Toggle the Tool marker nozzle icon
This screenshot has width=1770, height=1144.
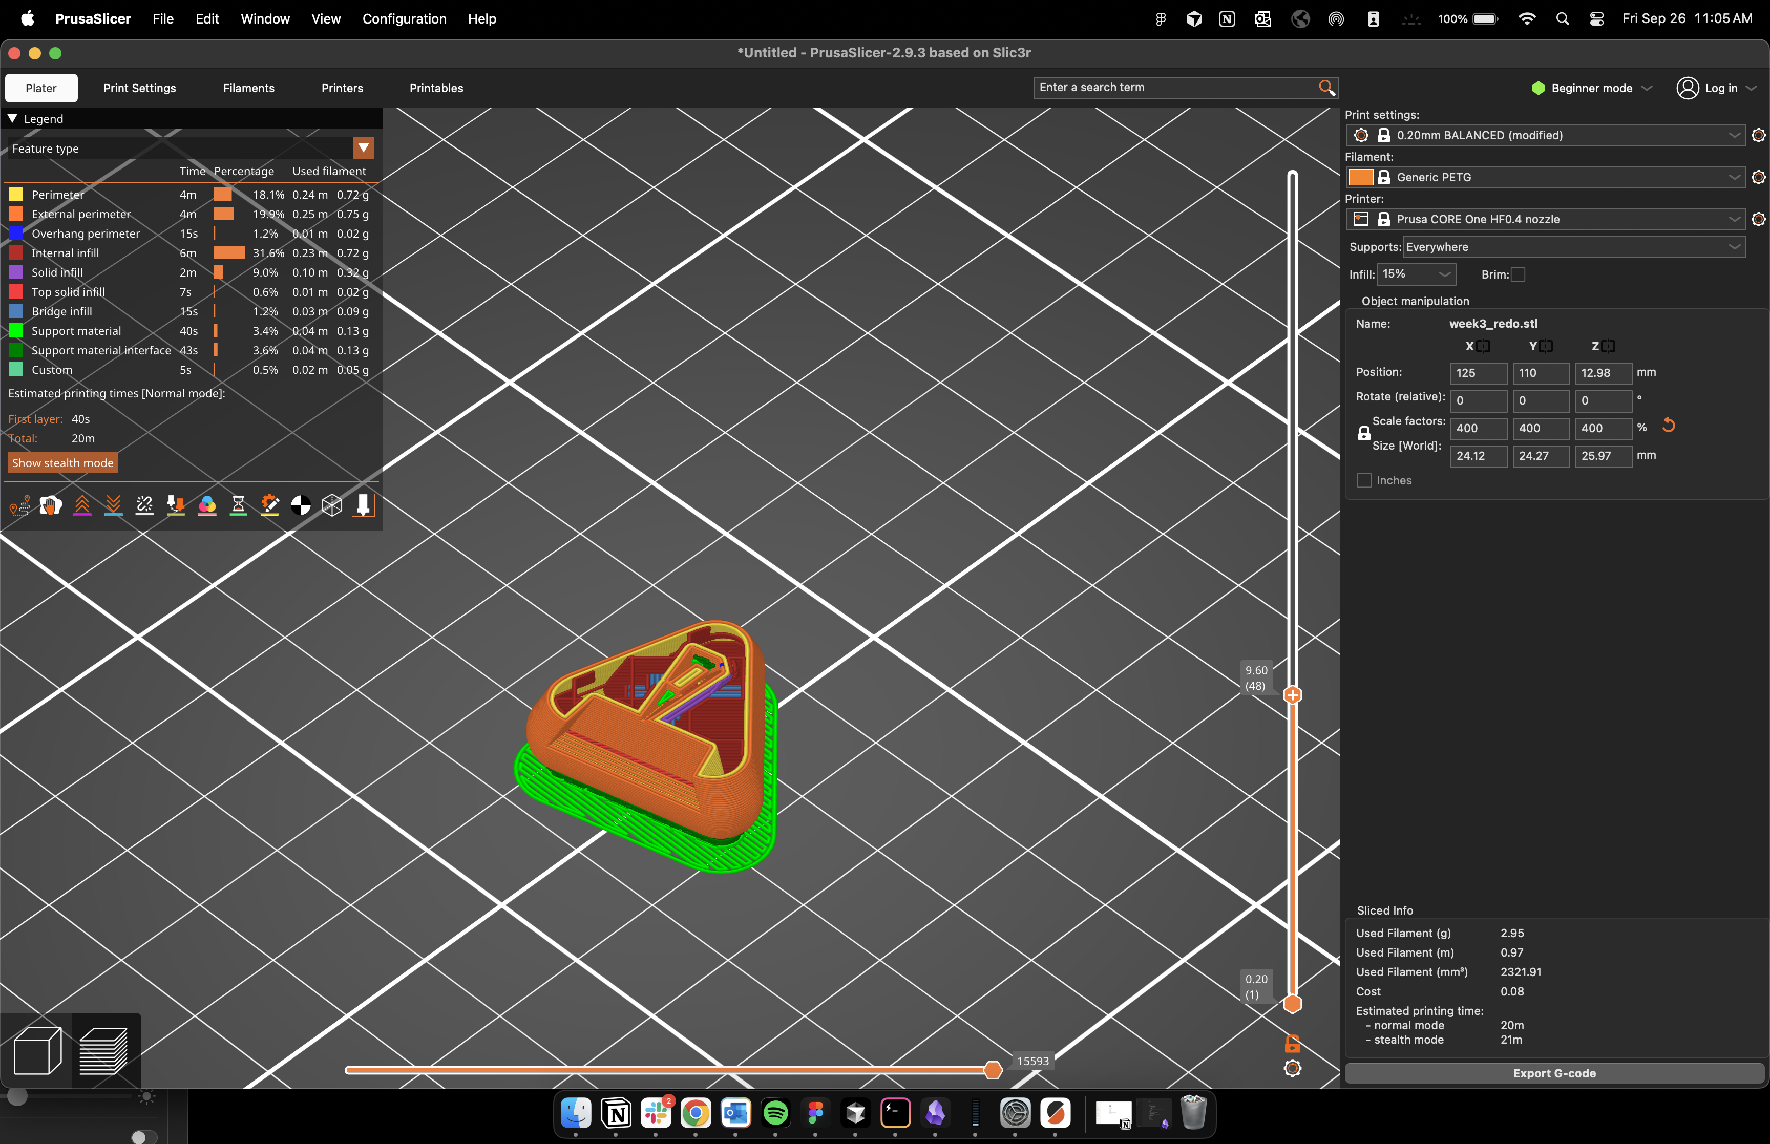[x=363, y=506]
